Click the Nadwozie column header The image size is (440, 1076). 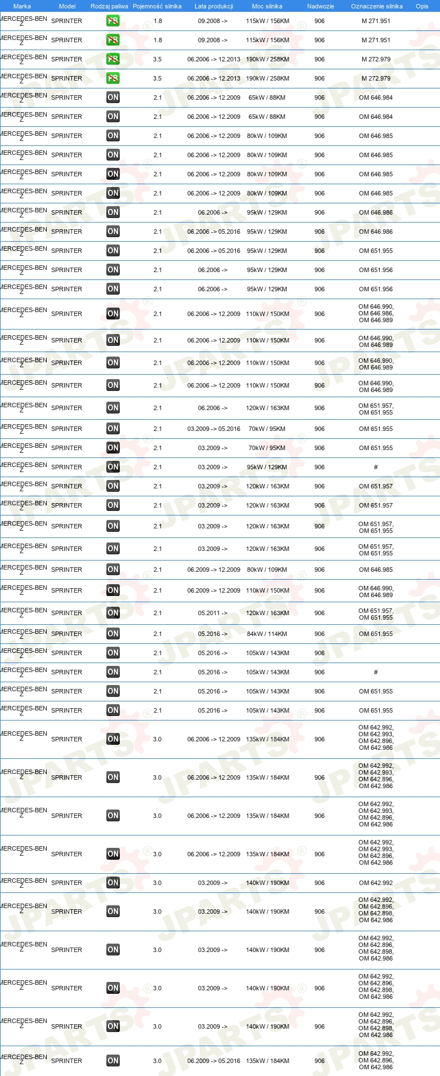coord(321,6)
